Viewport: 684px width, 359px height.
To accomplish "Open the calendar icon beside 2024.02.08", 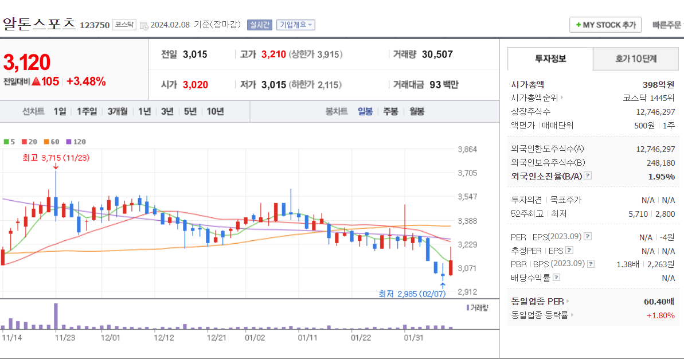I will (x=144, y=26).
